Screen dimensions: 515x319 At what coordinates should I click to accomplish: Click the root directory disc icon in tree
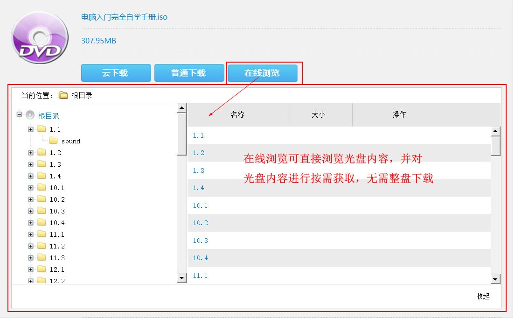point(30,115)
